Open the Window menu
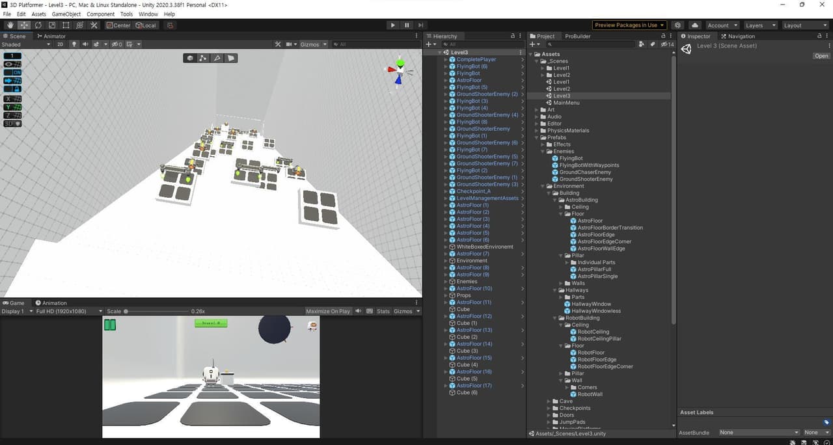Image resolution: width=833 pixels, height=445 pixels. tap(148, 14)
